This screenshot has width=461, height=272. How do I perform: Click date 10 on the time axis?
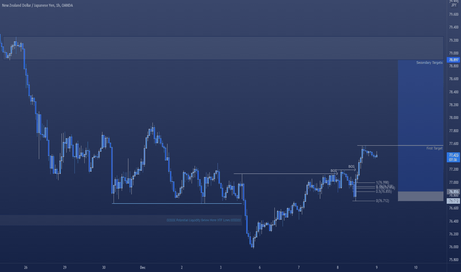point(415,268)
